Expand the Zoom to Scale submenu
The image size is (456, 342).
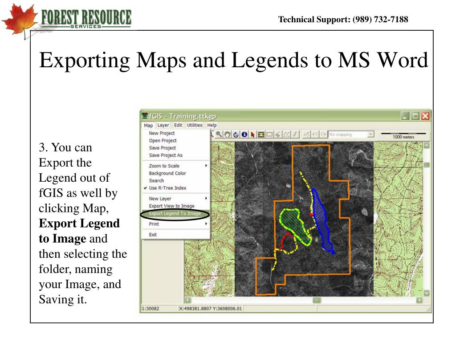click(175, 166)
